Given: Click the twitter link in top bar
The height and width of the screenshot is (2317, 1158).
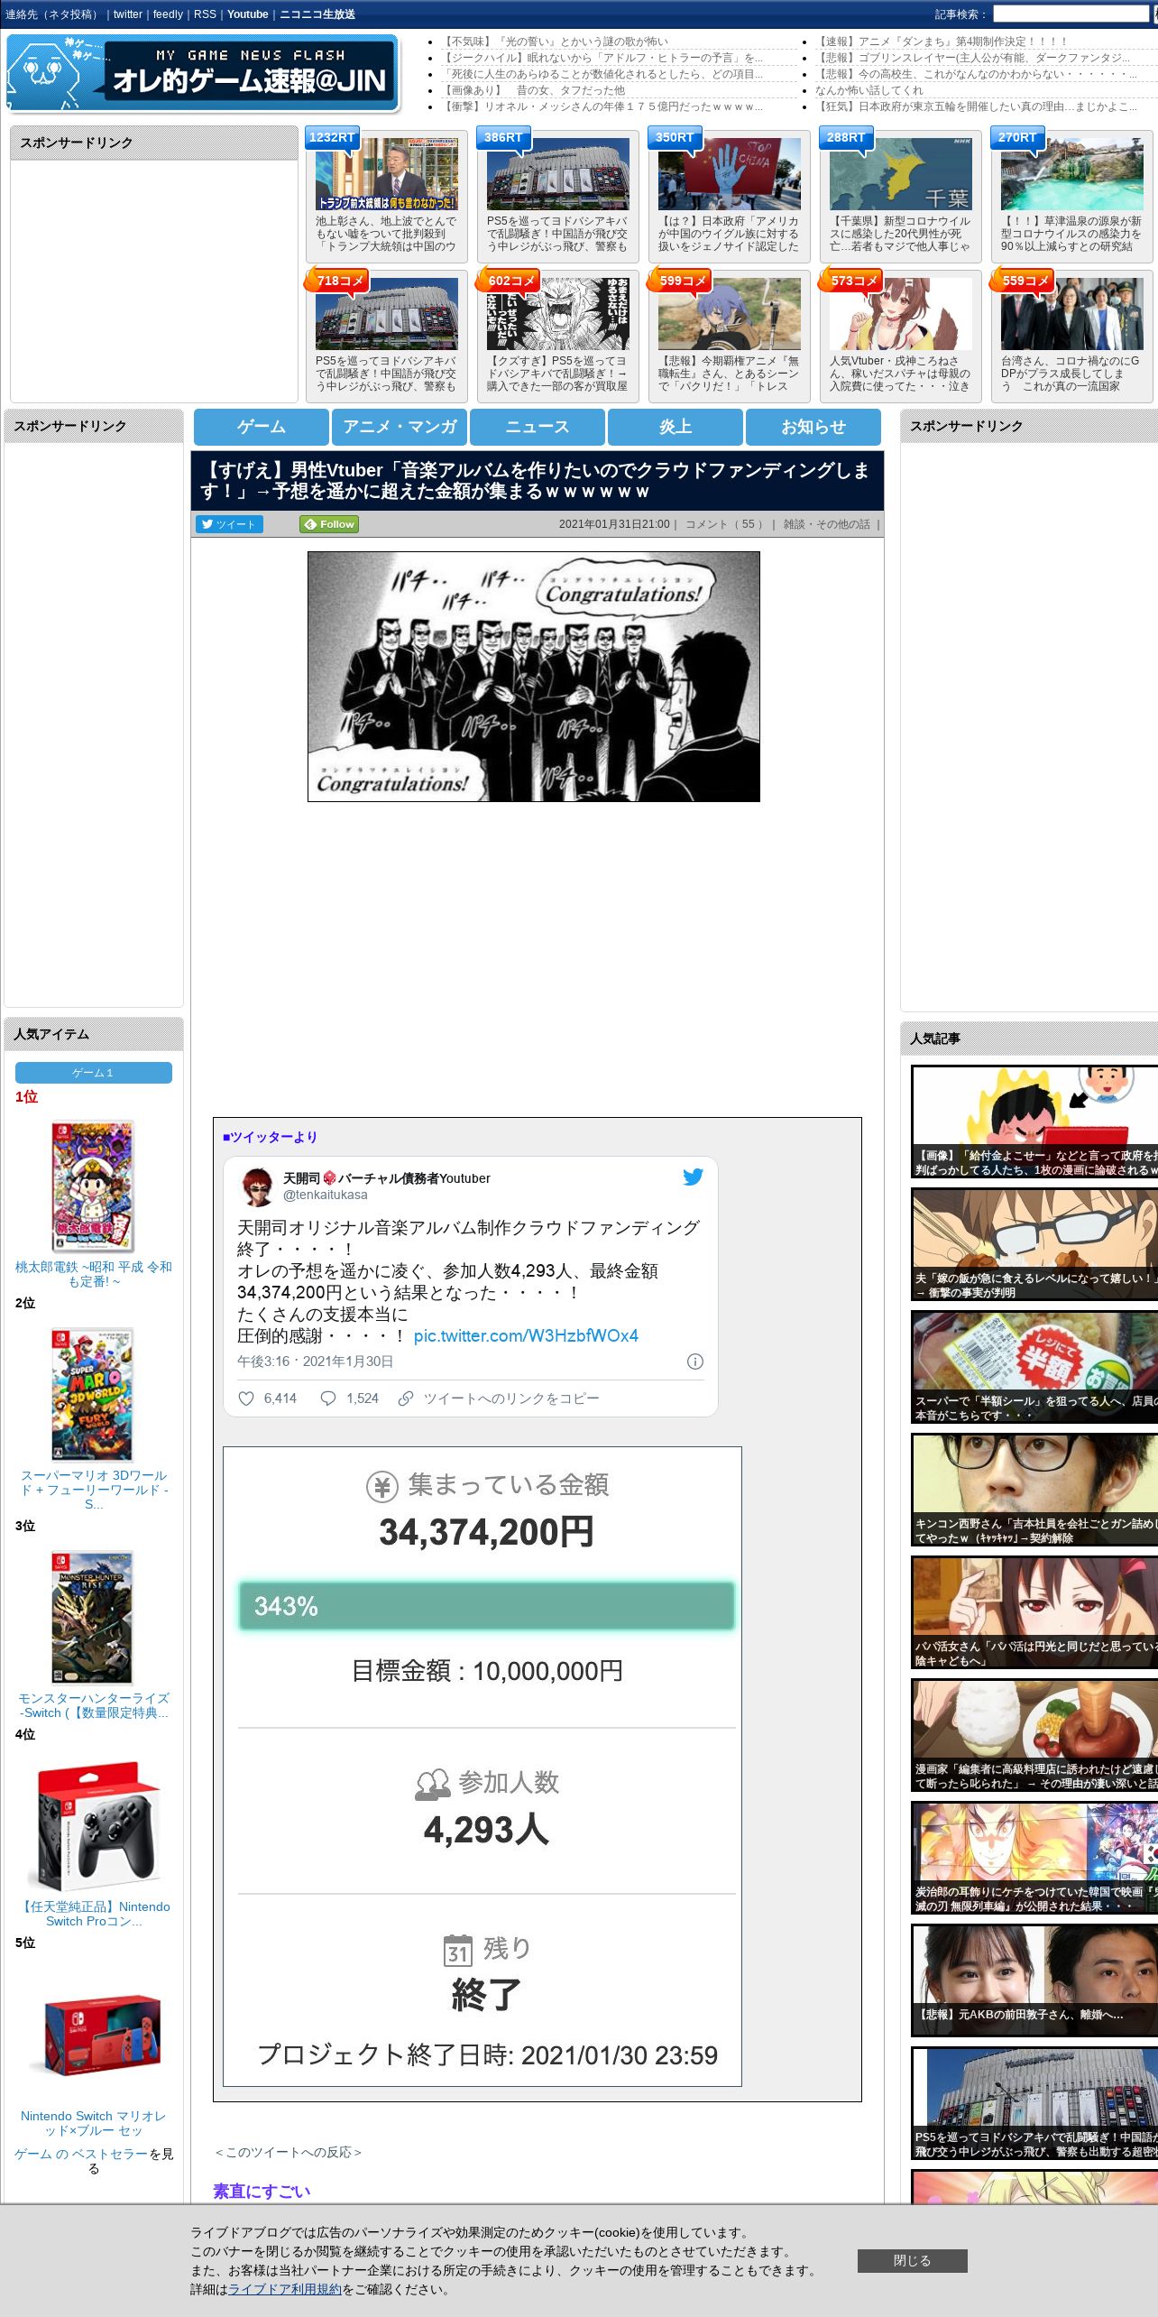Looking at the screenshot, I should coord(128,14).
